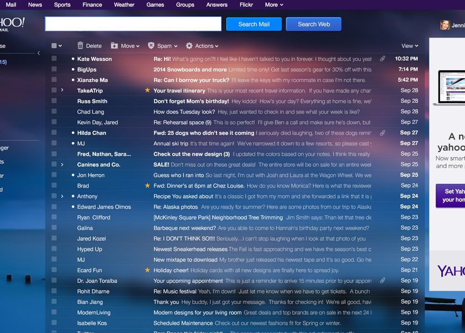465x333 pixels.
Task: Click the Actions gear icon
Action: coord(188,46)
